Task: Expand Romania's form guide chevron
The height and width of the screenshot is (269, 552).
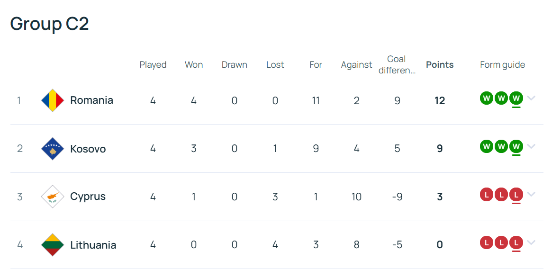Action: tap(531, 98)
